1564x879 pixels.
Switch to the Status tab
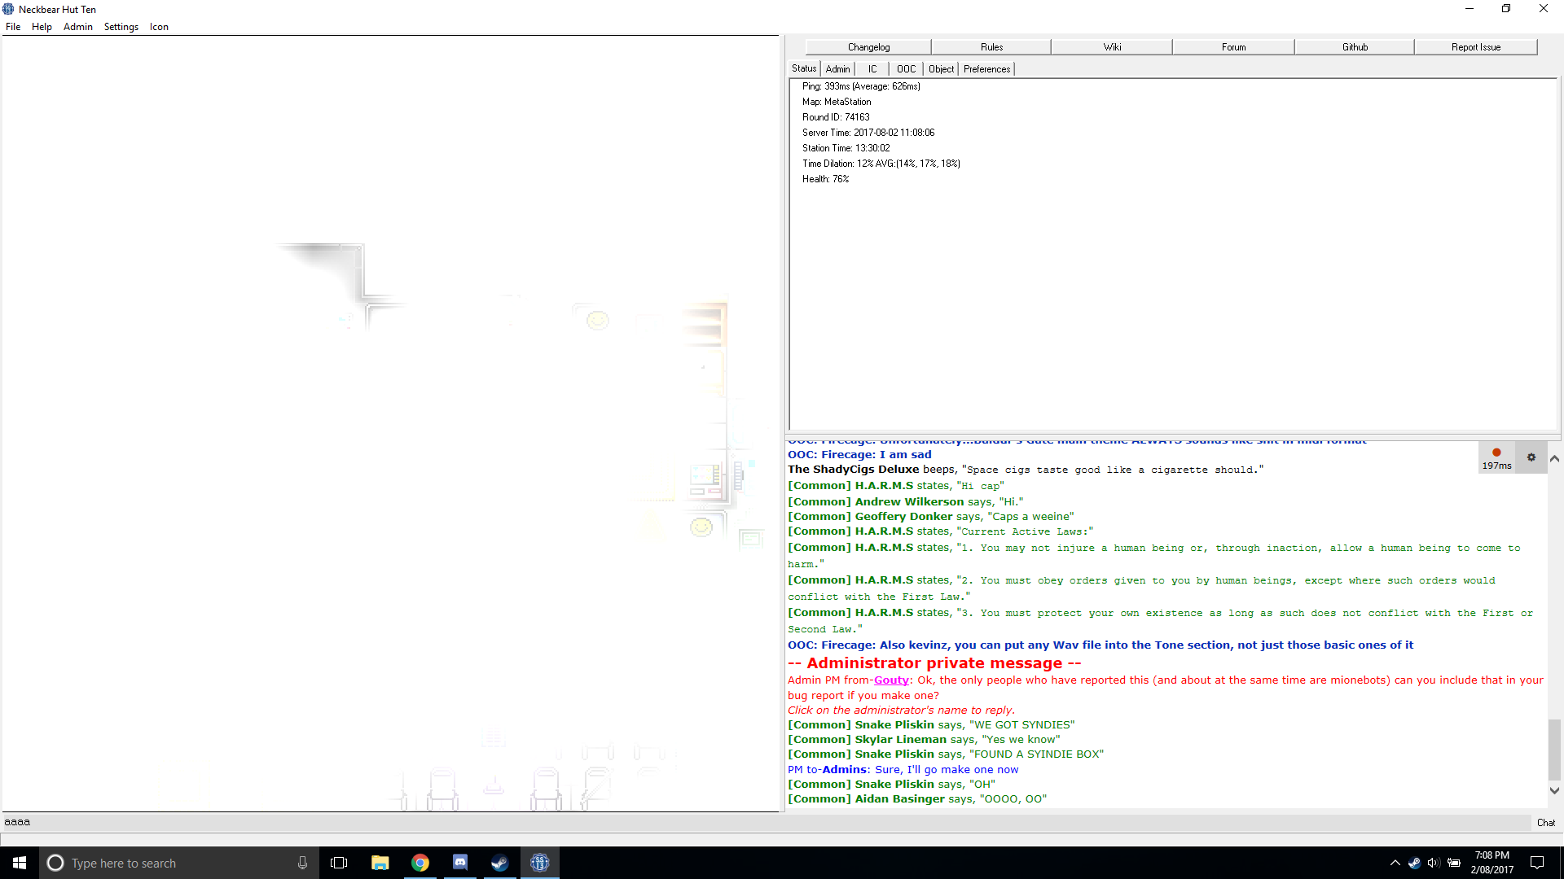coord(804,69)
